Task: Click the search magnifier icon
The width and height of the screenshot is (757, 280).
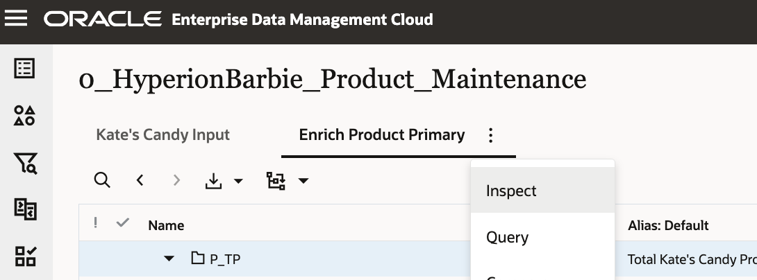Action: click(102, 181)
